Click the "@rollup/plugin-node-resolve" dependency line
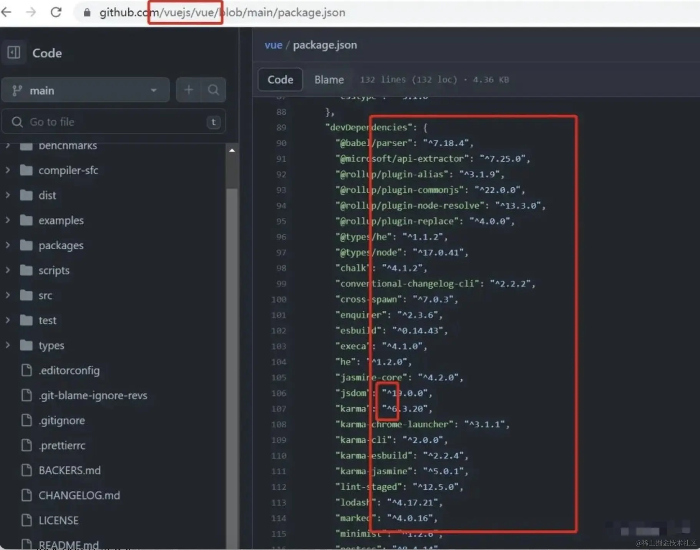700x550 pixels. 440,206
